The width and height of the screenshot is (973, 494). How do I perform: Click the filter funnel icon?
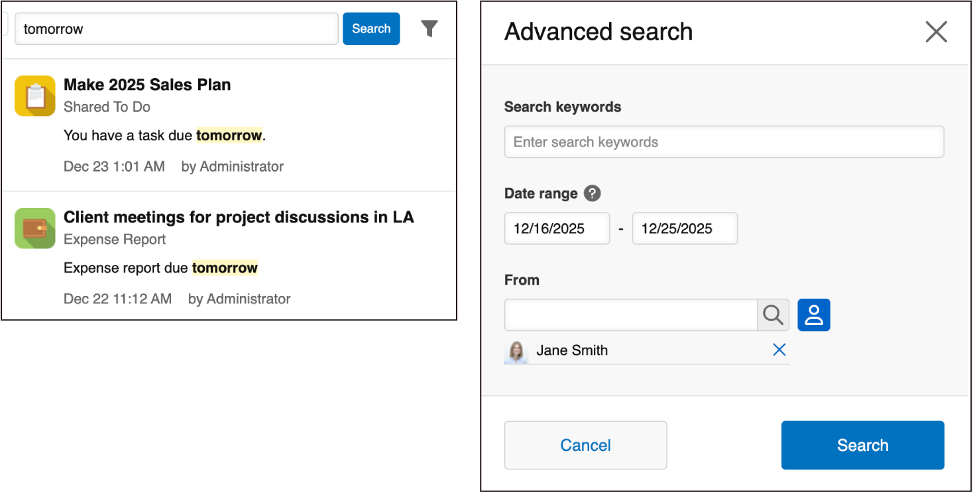click(429, 28)
